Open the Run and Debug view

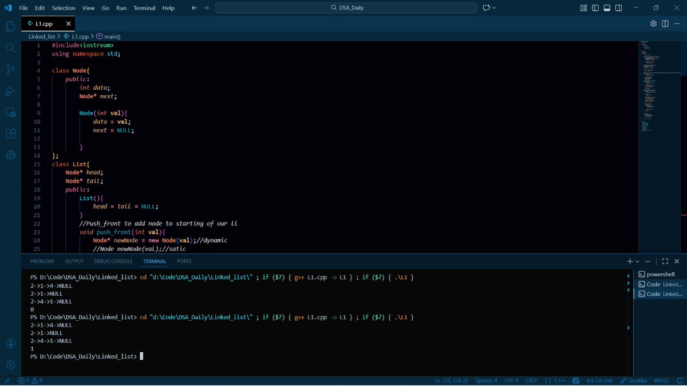pos(10,91)
